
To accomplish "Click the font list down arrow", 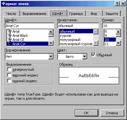I will point(51,43).
